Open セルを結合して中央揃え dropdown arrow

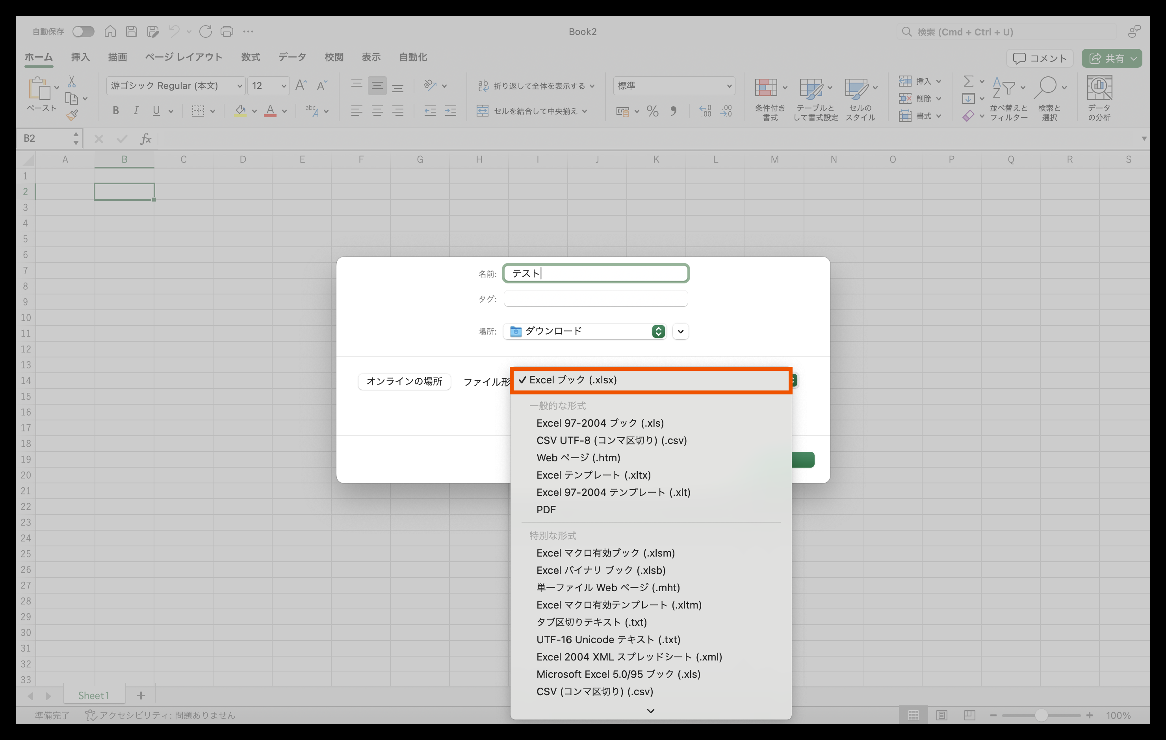tap(585, 111)
